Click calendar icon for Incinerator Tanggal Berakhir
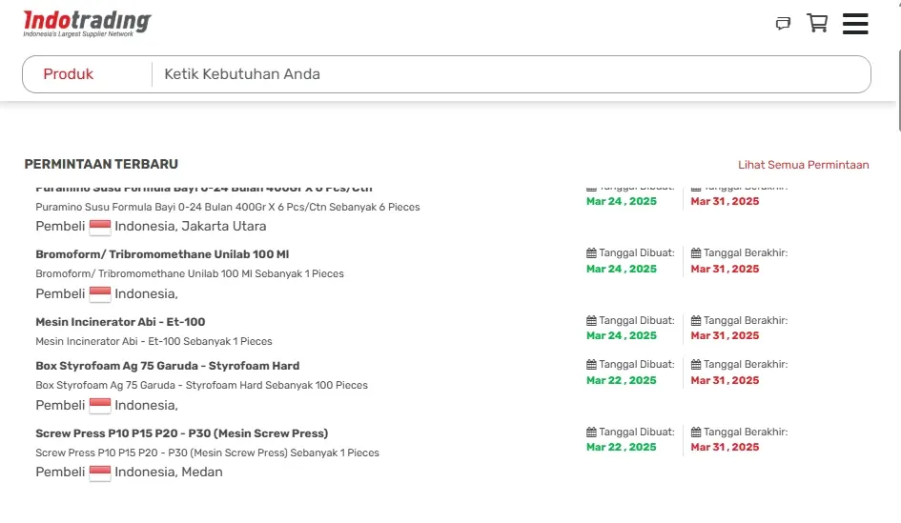Screen dimensions: 901x523 [x=696, y=321]
